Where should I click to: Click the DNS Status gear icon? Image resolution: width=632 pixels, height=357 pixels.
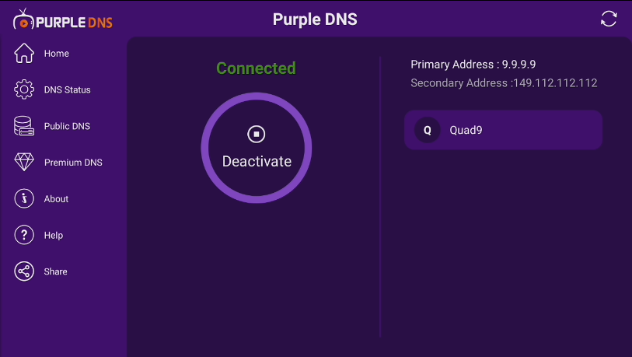point(24,90)
